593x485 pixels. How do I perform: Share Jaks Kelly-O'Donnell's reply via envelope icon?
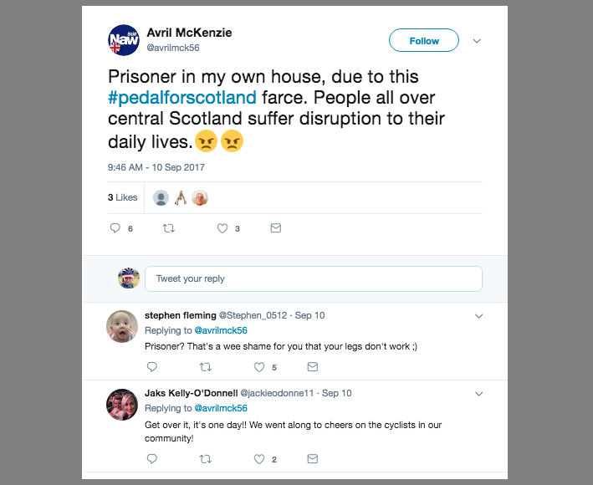[x=312, y=458]
